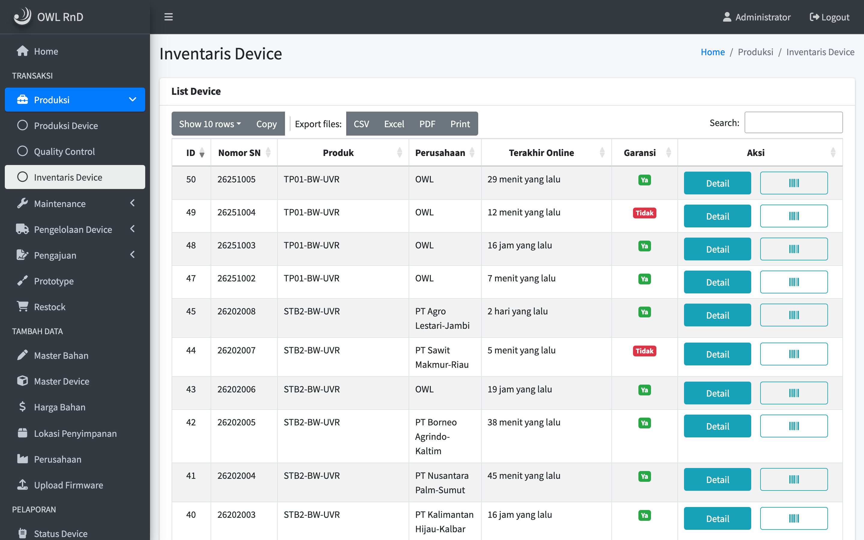
Task: Print the device table
Action: click(x=460, y=124)
